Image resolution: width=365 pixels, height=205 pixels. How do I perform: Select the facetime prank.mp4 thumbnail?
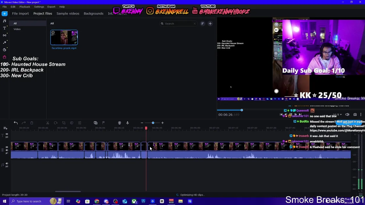(x=64, y=38)
